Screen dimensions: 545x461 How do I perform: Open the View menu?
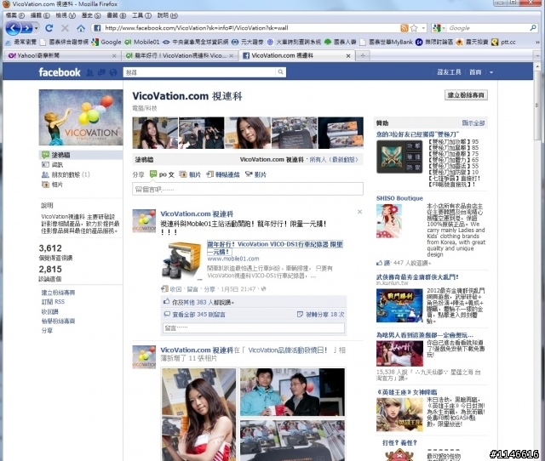click(x=66, y=15)
